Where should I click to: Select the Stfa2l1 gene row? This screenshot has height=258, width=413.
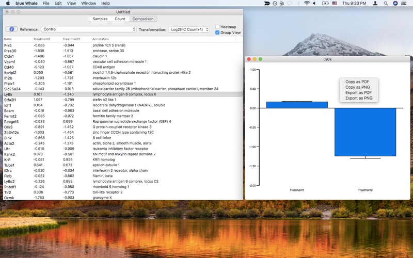pos(123,100)
